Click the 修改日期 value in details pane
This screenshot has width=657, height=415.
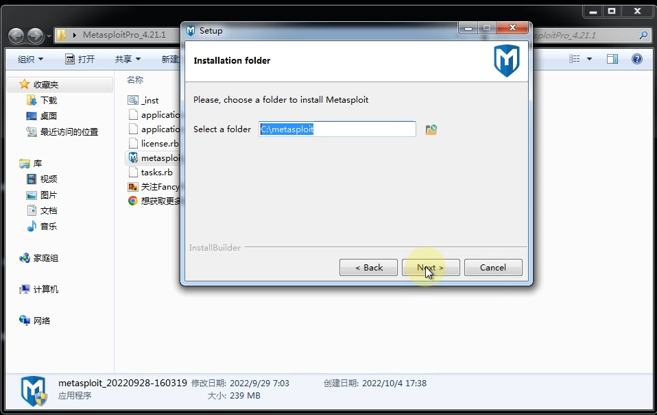(259, 383)
